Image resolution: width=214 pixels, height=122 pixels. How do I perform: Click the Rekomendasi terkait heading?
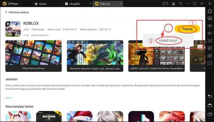click(19, 107)
